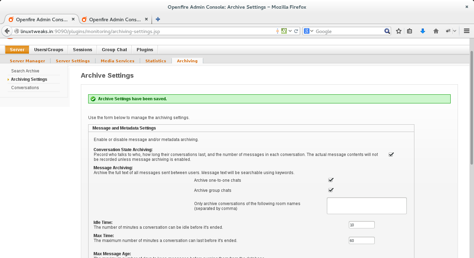474x258 pixels.
Task: Open Search Archive sidebar link
Action: (25, 71)
